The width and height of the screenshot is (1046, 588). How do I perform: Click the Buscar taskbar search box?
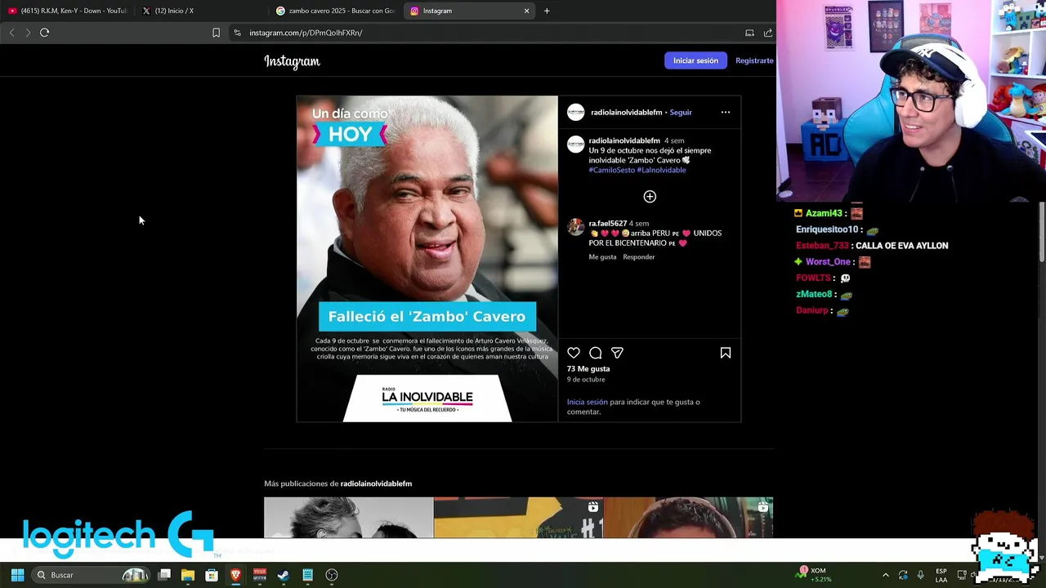tap(92, 575)
